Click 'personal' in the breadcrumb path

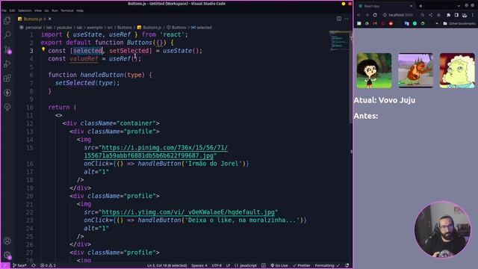click(x=34, y=28)
